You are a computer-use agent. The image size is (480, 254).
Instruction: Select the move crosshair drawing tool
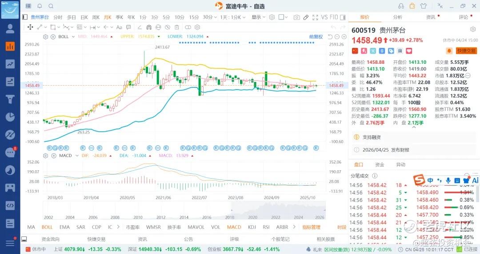[x=30, y=27]
